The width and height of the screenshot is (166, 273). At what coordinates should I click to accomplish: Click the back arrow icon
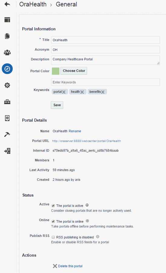tap(7, 4)
